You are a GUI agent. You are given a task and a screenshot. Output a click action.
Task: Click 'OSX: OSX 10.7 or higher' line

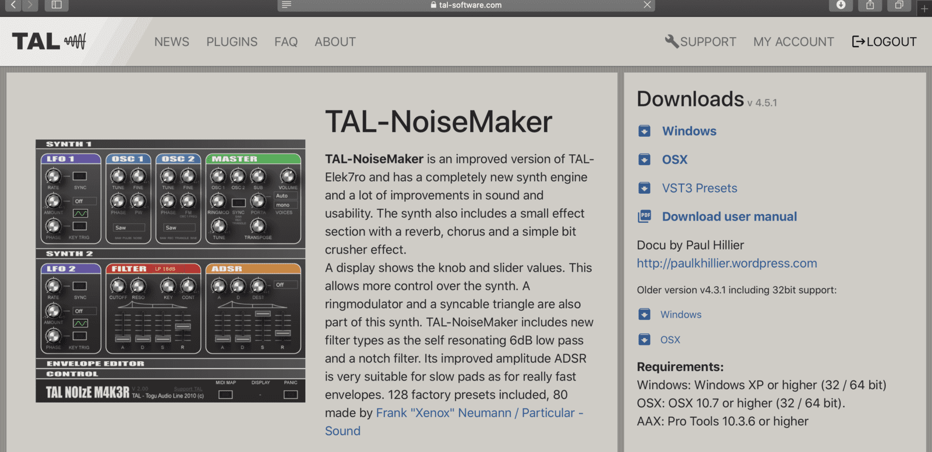(x=741, y=403)
